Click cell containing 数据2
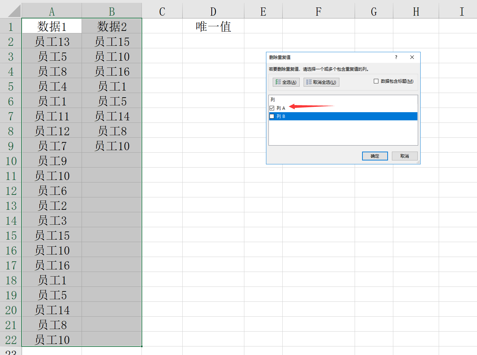The width and height of the screenshot is (477, 355). 112,26
